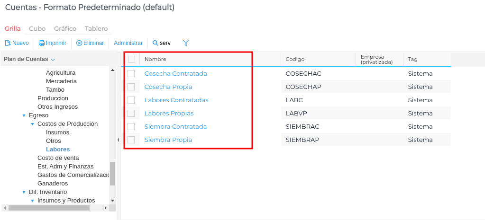Select the Labores Contratadas row checkbox
The width and height of the screenshot is (485, 220).
tap(131, 100)
